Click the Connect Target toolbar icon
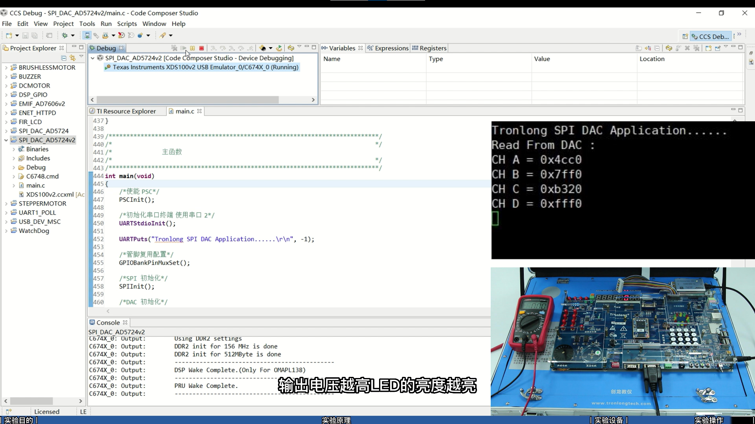Viewport: 755px width, 424px height. pos(87,35)
